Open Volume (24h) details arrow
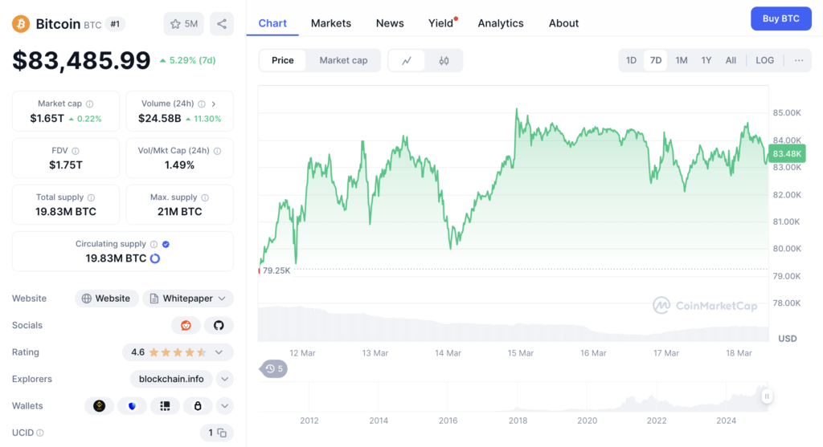 pyautogui.click(x=214, y=104)
